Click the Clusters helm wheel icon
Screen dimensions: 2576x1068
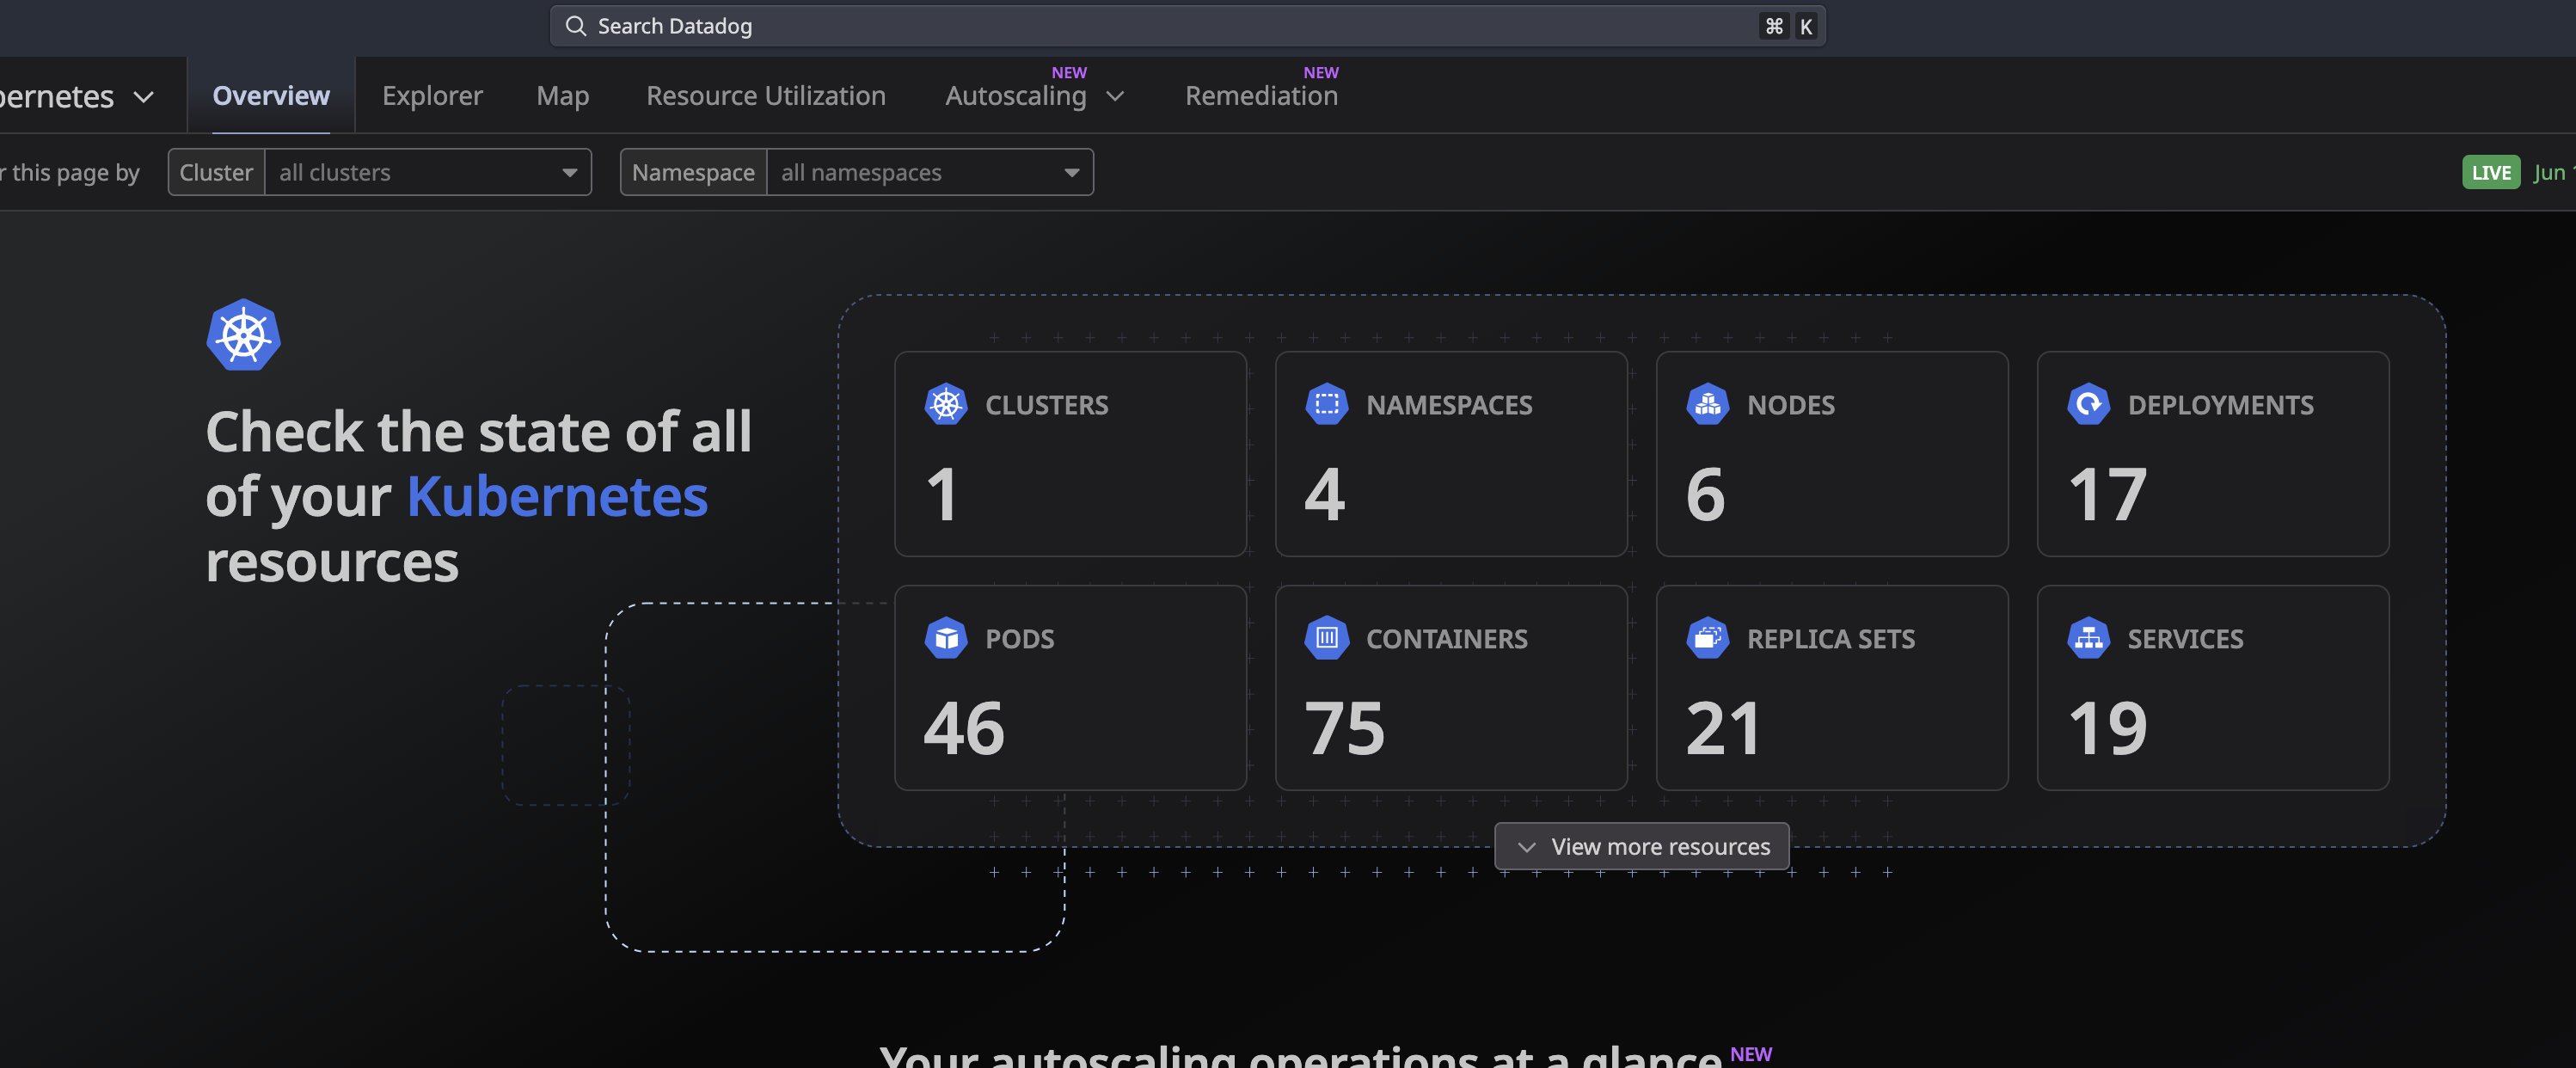[x=945, y=404]
